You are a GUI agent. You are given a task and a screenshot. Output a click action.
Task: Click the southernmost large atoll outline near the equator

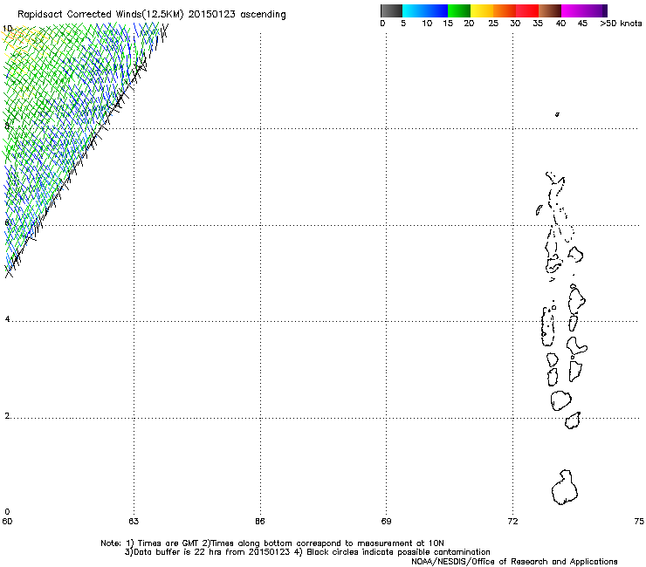(565, 488)
